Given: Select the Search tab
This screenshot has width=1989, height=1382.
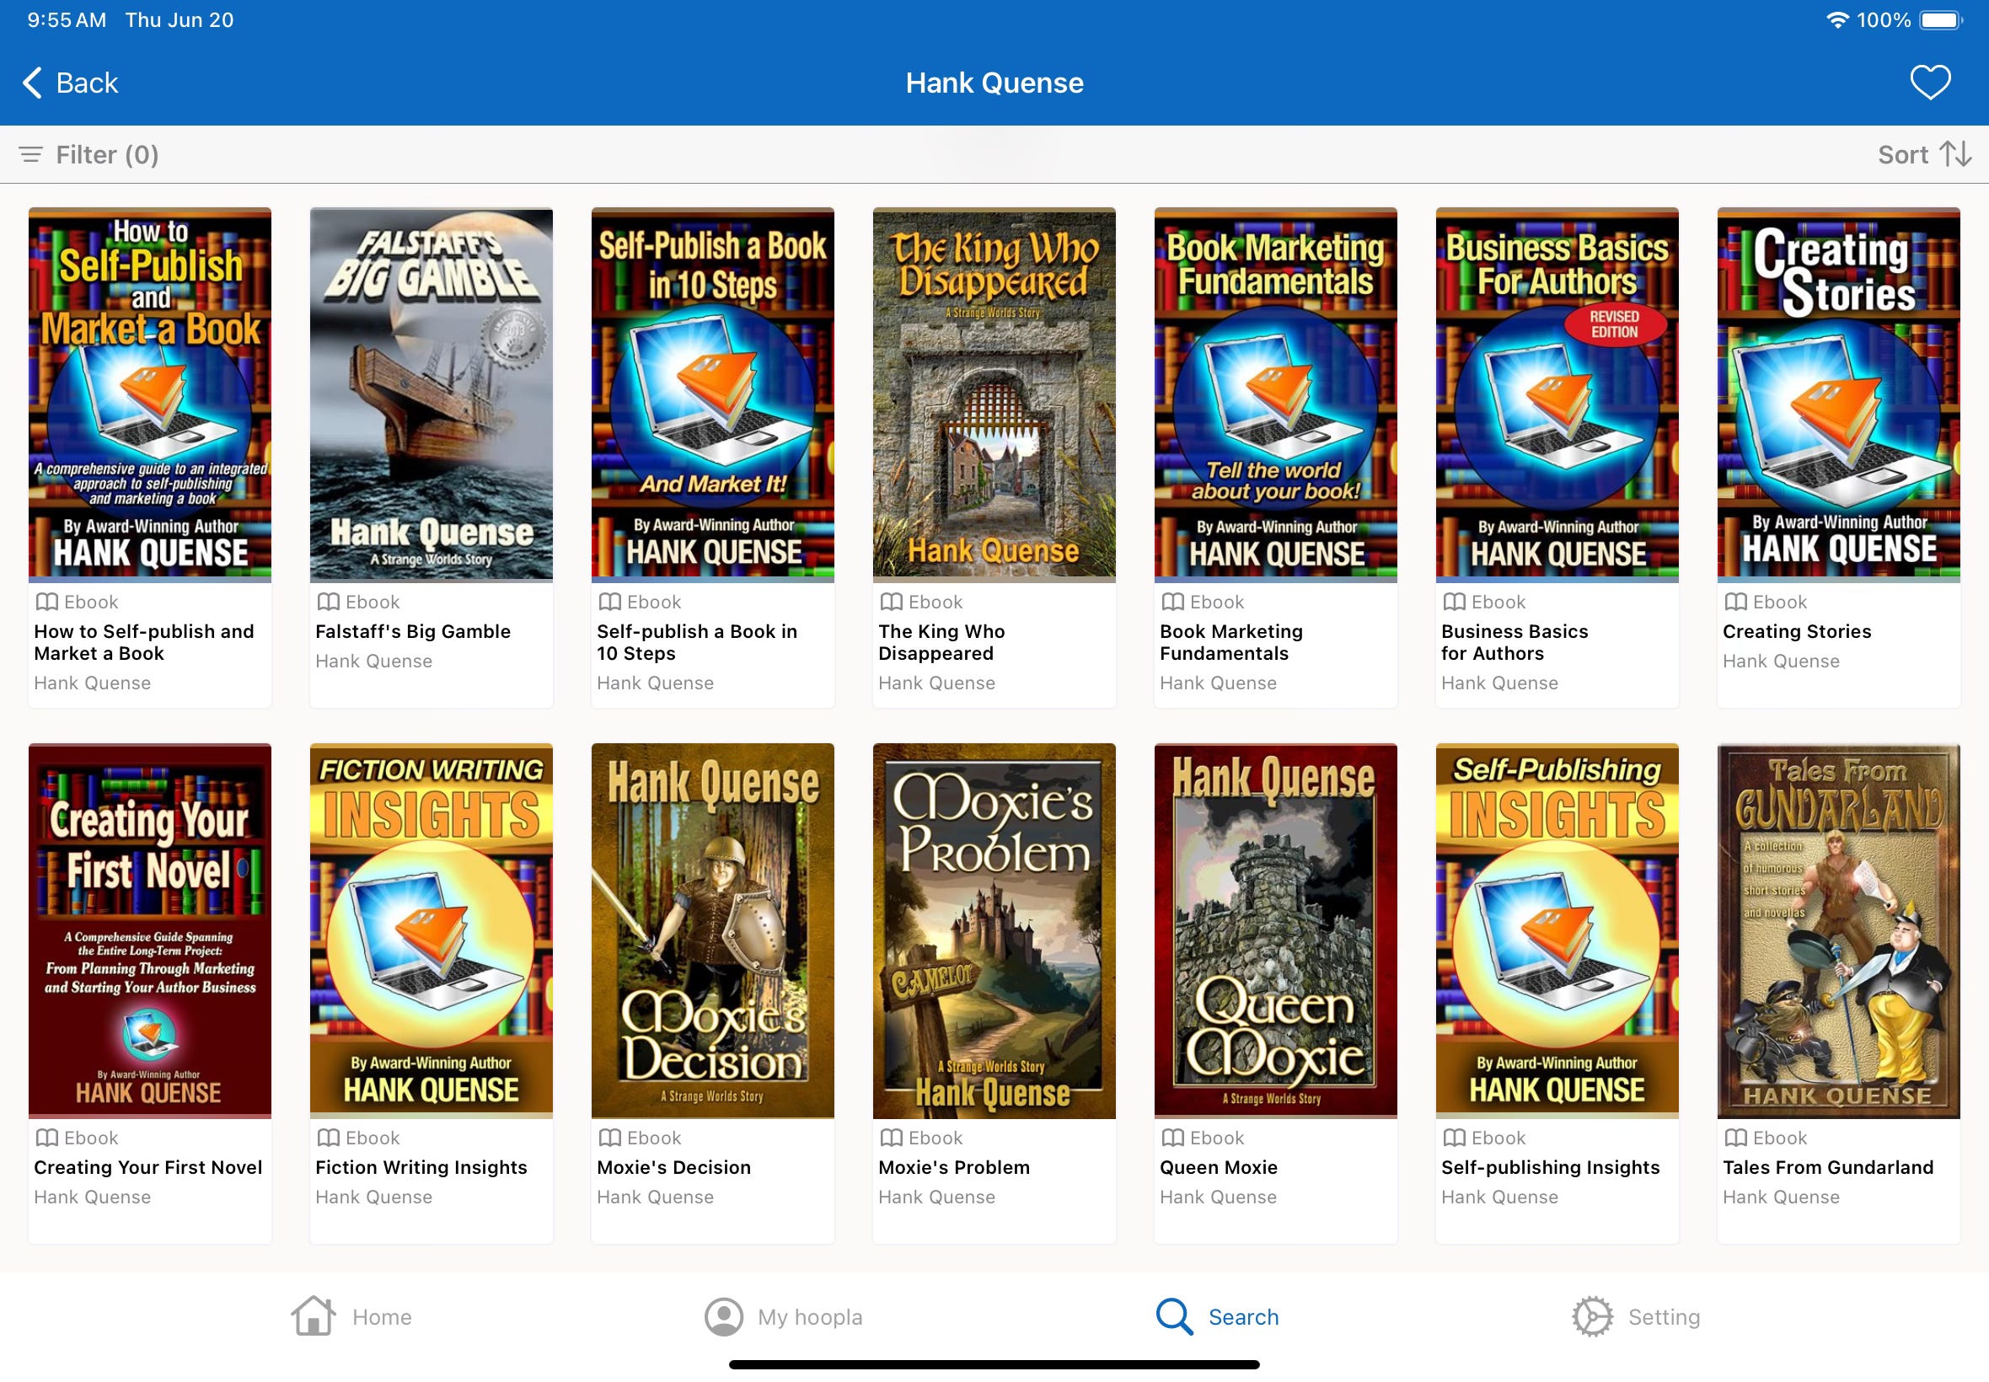Looking at the screenshot, I should [1218, 1317].
